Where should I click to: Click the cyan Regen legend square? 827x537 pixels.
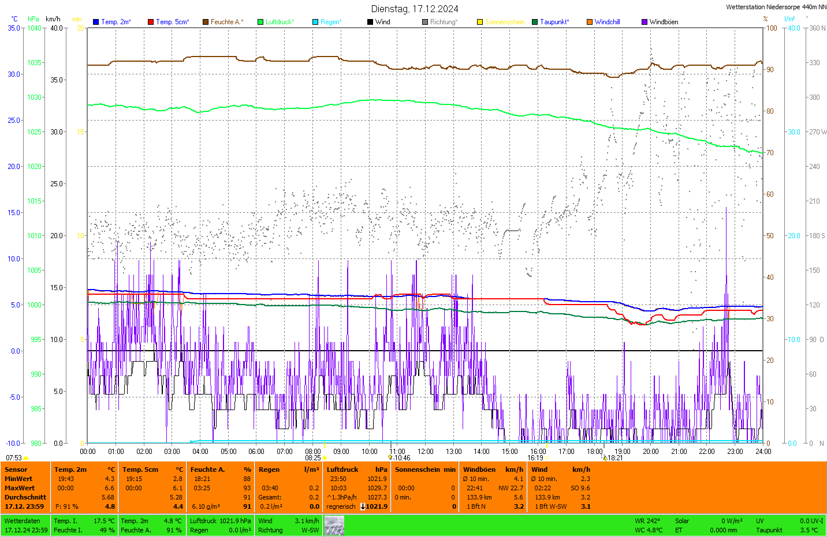pos(315,22)
